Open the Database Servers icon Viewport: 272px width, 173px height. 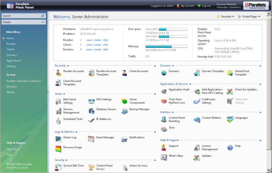click(x=92, y=111)
